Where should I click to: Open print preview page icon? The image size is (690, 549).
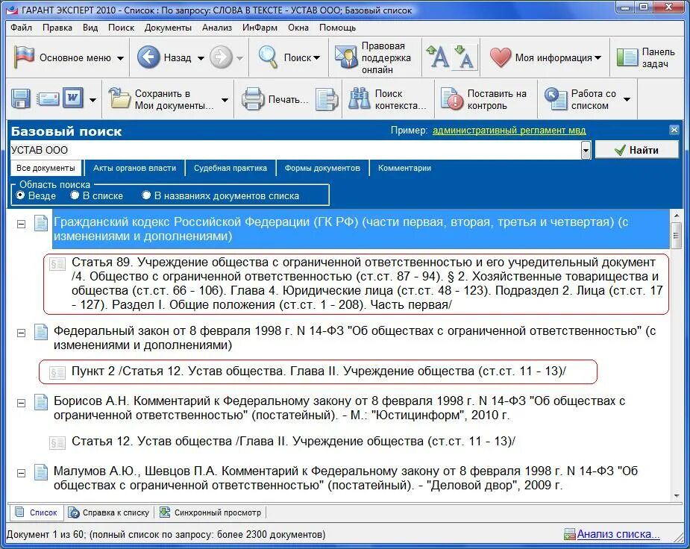[327, 99]
